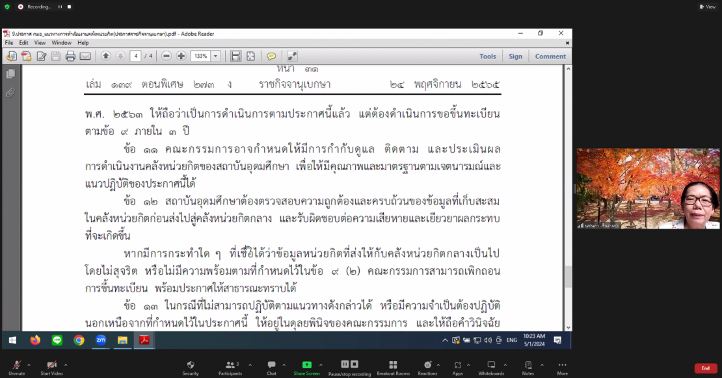Viewport: 722px width, 378px height.
Task: Open LINE app from taskbar
Action: point(57,340)
